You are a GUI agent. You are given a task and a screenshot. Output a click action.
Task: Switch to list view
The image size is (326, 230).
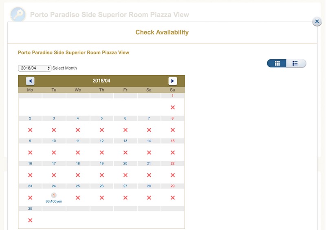coord(296,63)
